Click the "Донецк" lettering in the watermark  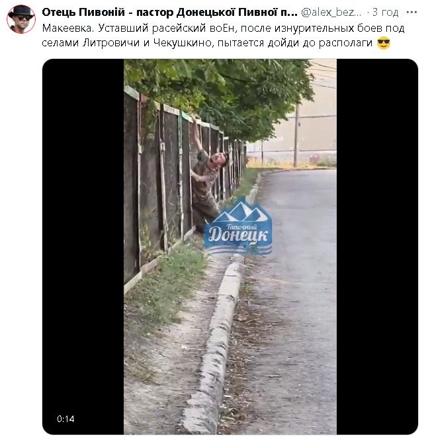[x=238, y=235]
